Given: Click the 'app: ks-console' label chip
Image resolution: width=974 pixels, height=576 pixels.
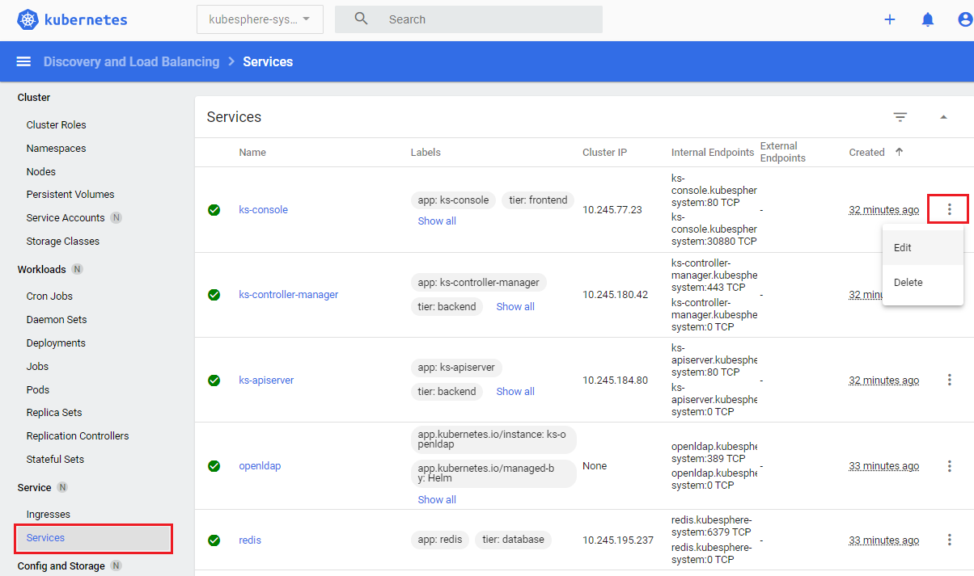Looking at the screenshot, I should (x=453, y=200).
